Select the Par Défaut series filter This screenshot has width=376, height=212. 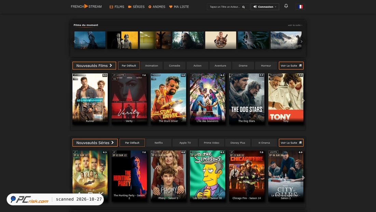pyautogui.click(x=132, y=143)
